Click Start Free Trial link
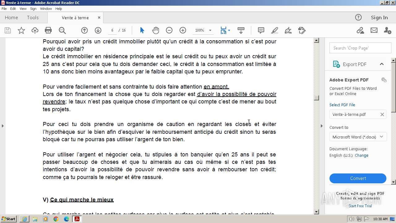 tap(360, 206)
